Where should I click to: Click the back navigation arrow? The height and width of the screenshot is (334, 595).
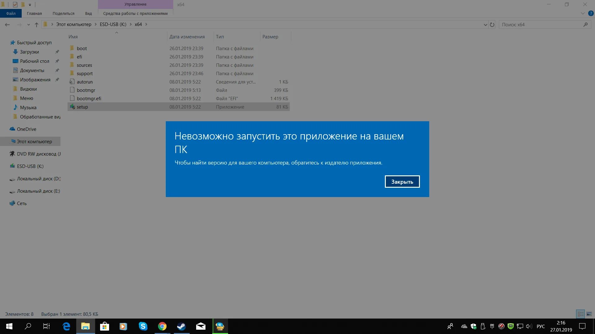[x=7, y=24]
